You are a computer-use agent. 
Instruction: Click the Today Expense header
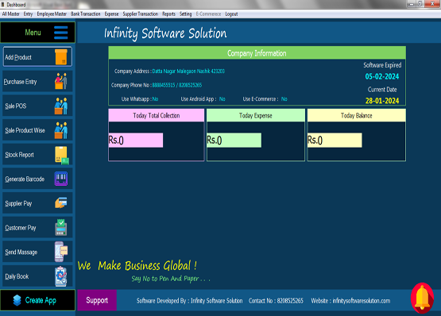point(256,115)
